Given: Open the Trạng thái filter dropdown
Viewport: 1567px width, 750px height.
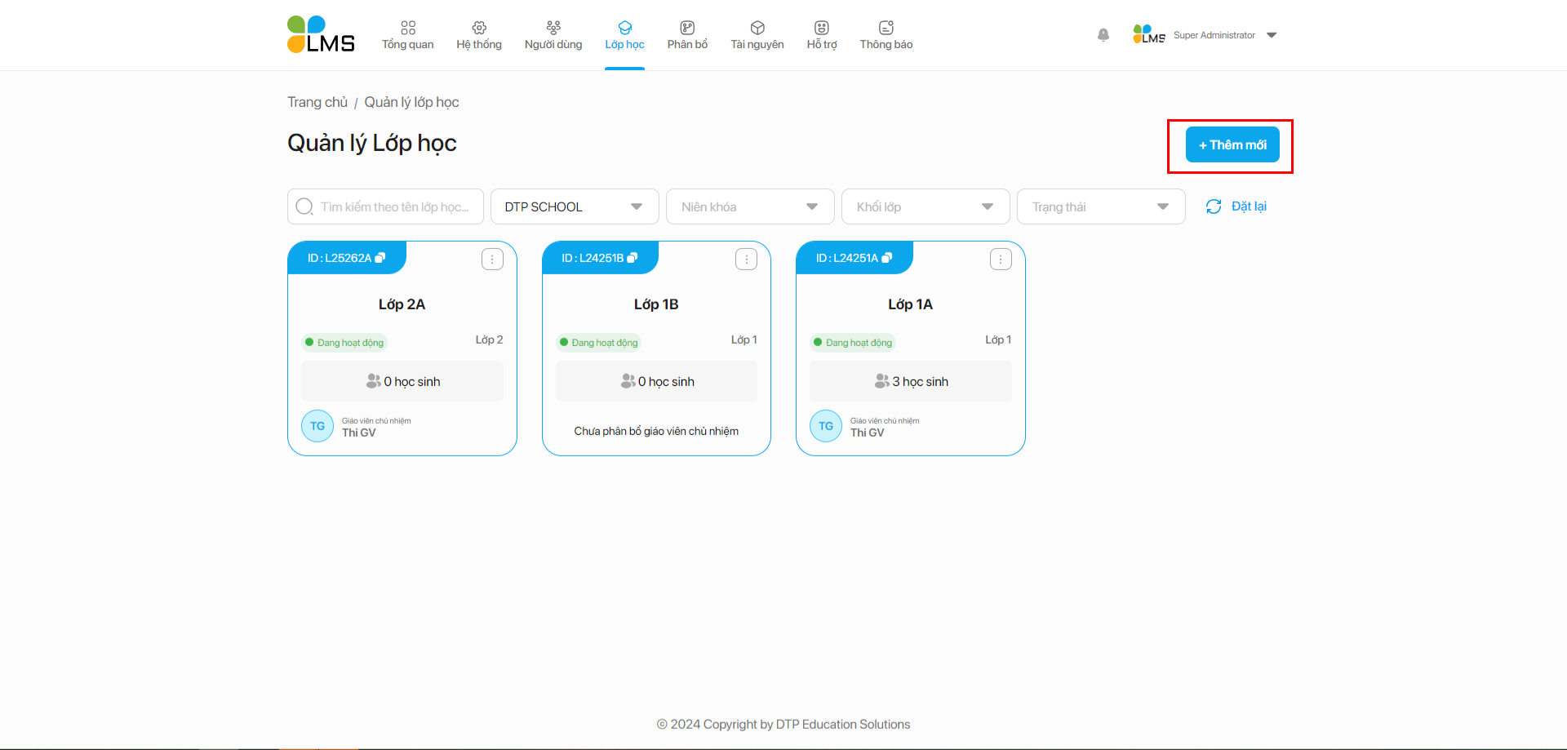Looking at the screenshot, I should (1100, 206).
